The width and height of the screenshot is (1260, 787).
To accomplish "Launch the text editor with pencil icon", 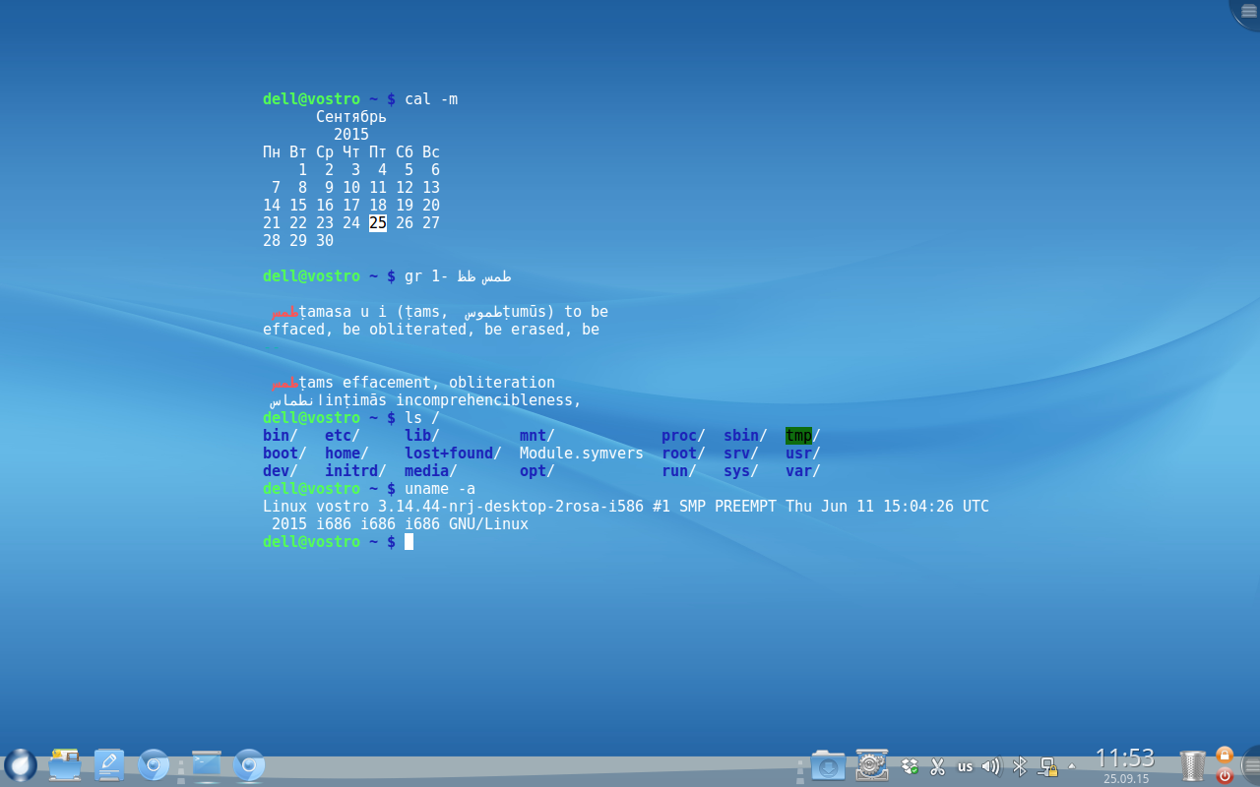I will point(108,764).
